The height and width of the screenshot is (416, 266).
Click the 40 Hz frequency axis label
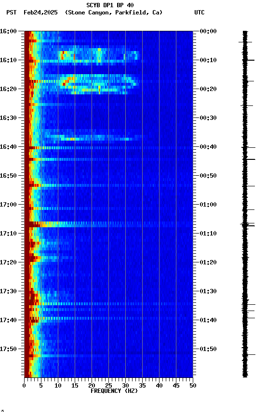pyautogui.click(x=160, y=386)
